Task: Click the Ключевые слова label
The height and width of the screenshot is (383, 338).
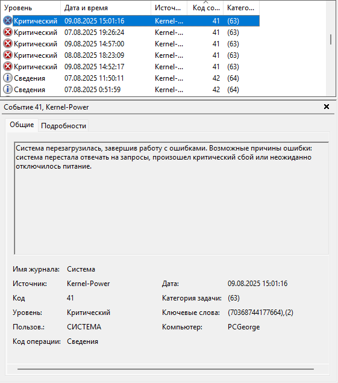Action: click(191, 313)
